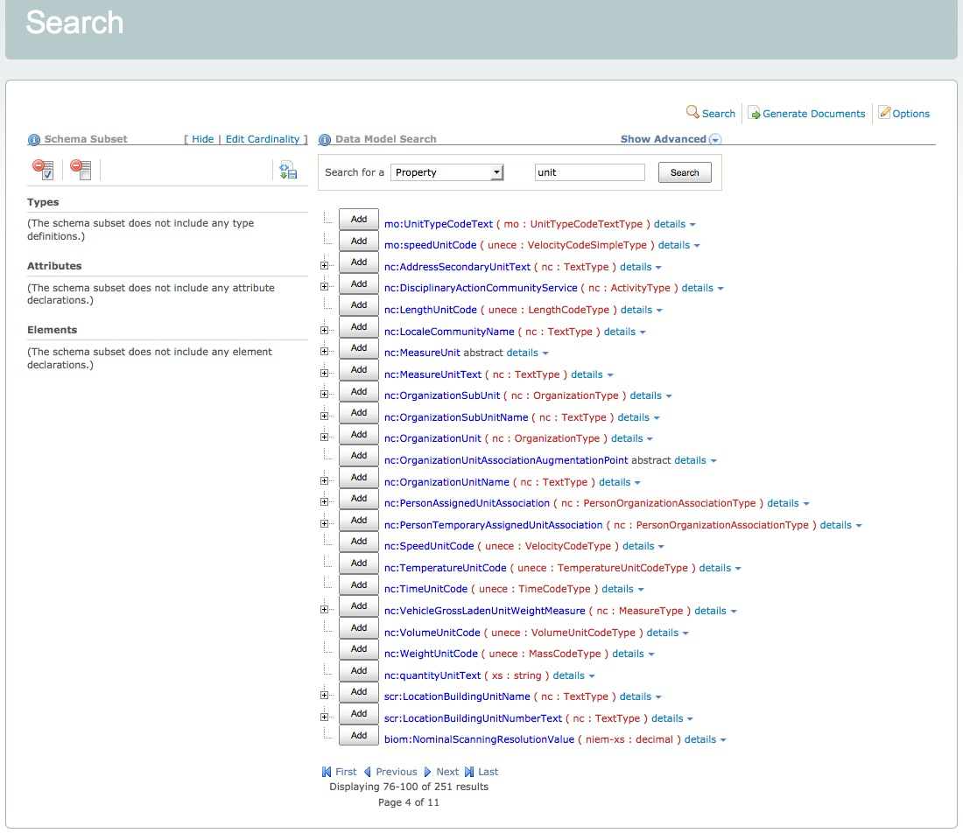Click the remove selected items icon

[43, 170]
